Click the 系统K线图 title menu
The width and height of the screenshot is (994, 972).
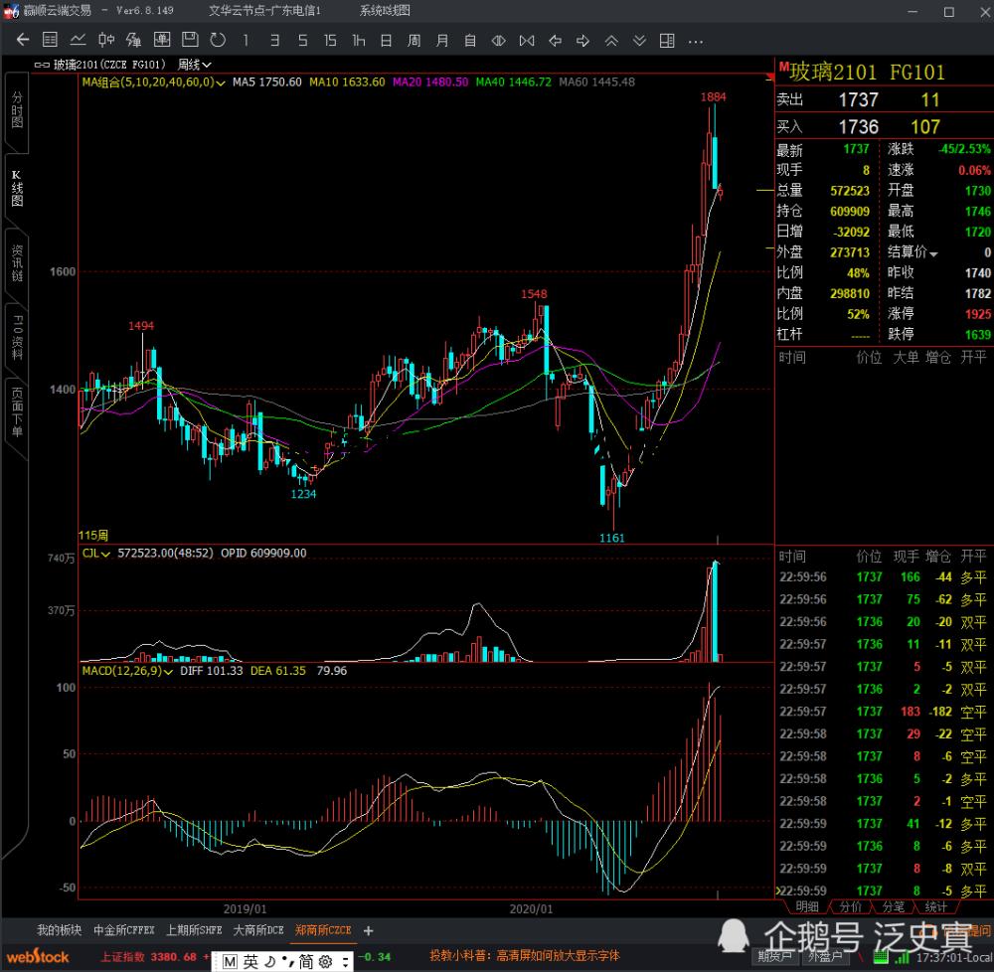384,10
